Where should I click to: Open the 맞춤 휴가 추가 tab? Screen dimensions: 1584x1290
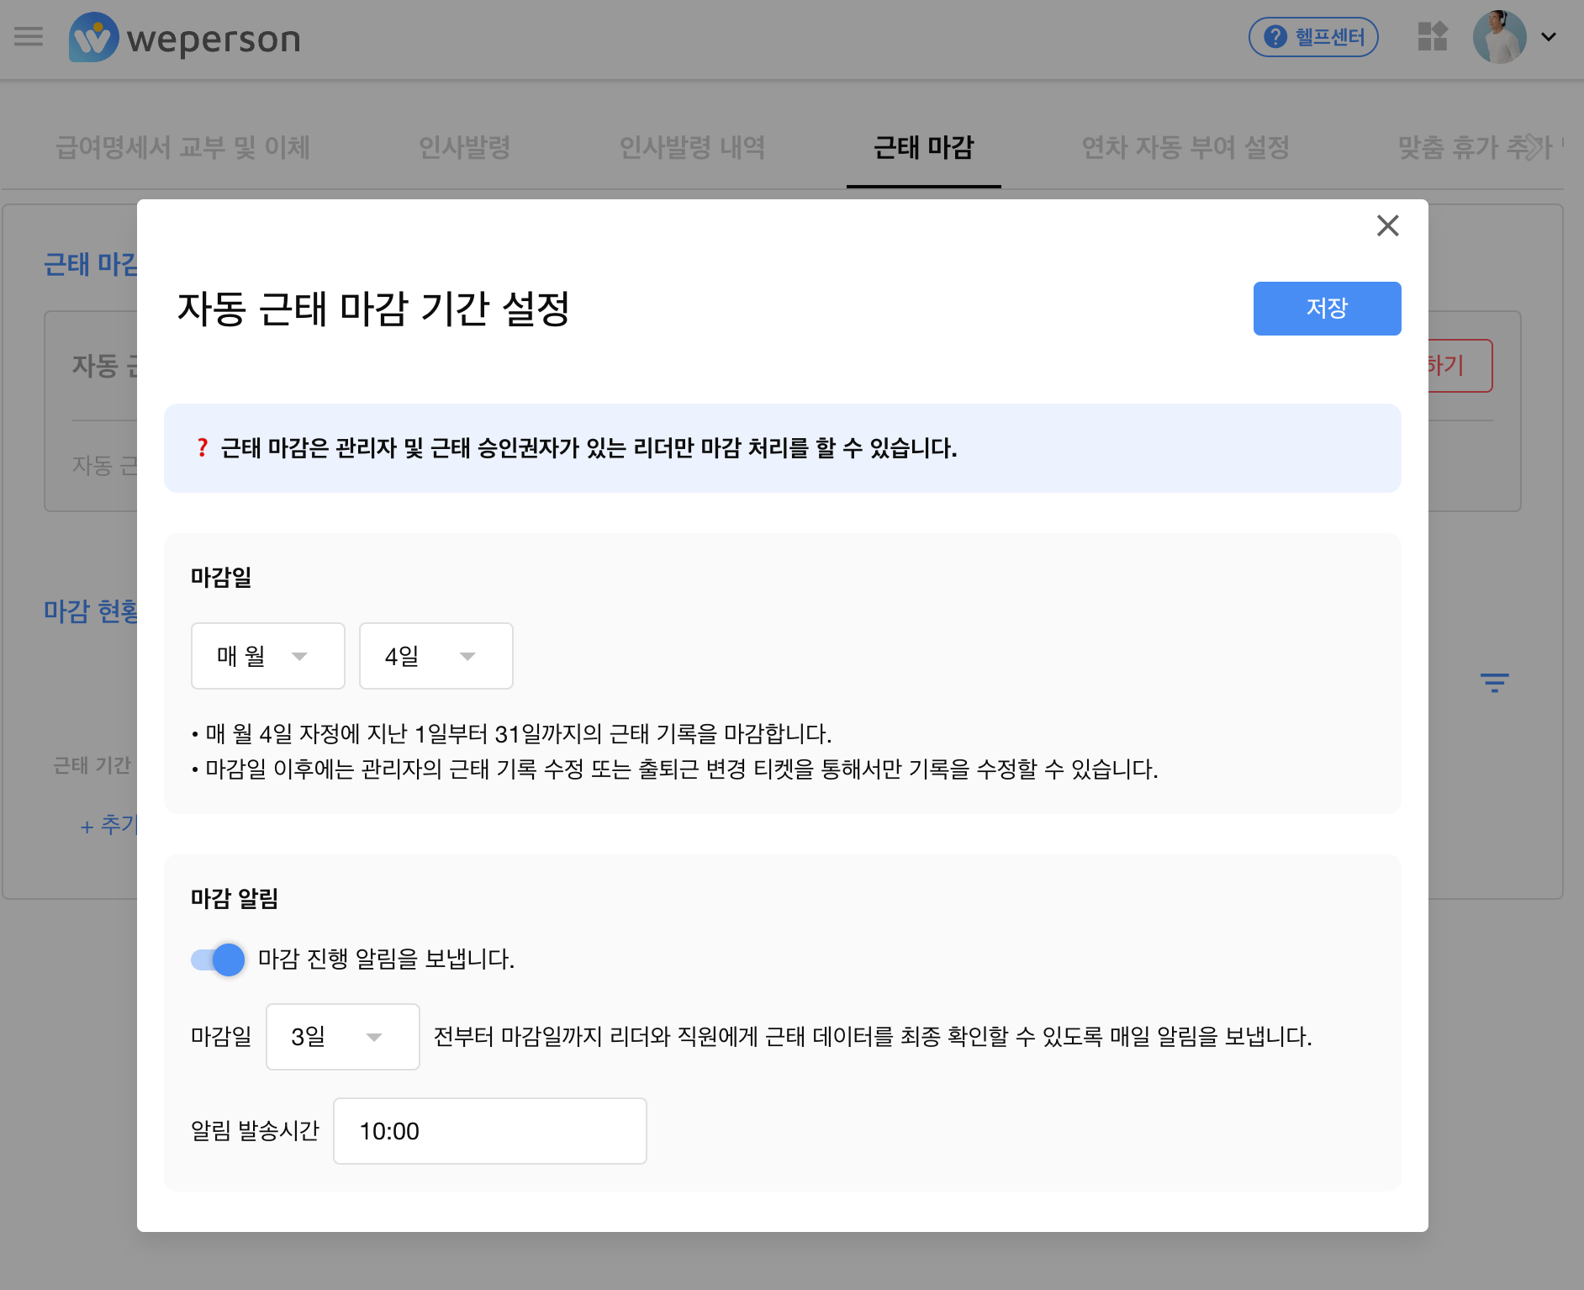coord(1476,148)
